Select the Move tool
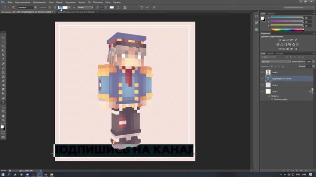This screenshot has height=177, width=316. coord(3,37)
